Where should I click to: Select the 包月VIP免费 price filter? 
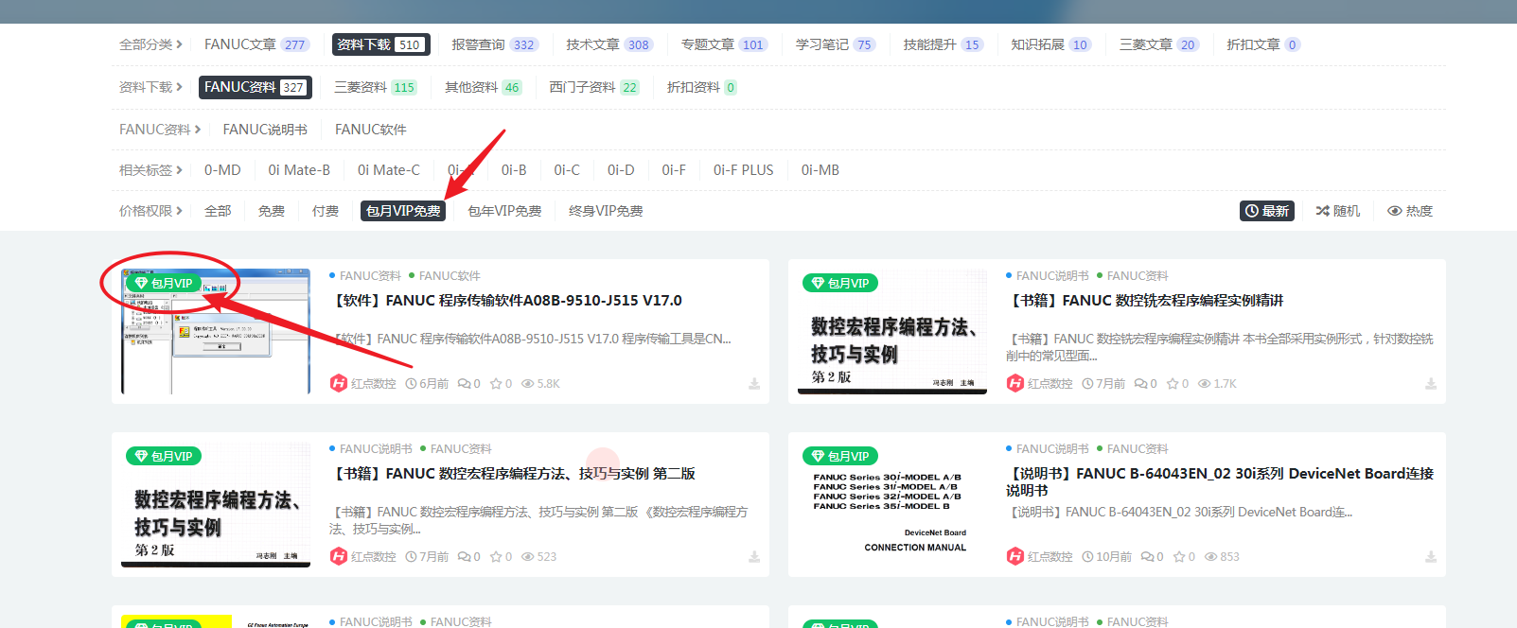tap(403, 211)
